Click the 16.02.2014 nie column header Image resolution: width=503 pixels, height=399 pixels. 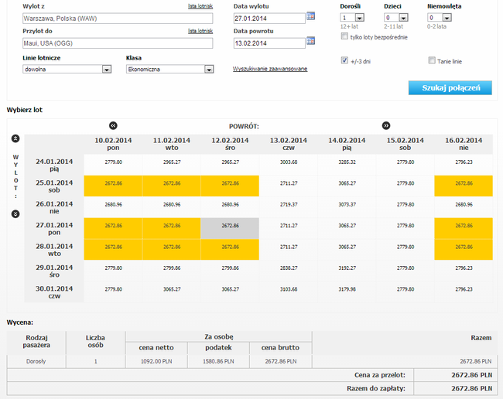(464, 144)
